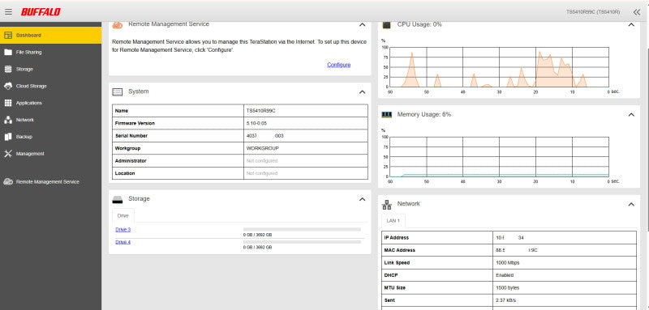
Task: Click the File Sharing folder icon
Action: click(x=8, y=53)
